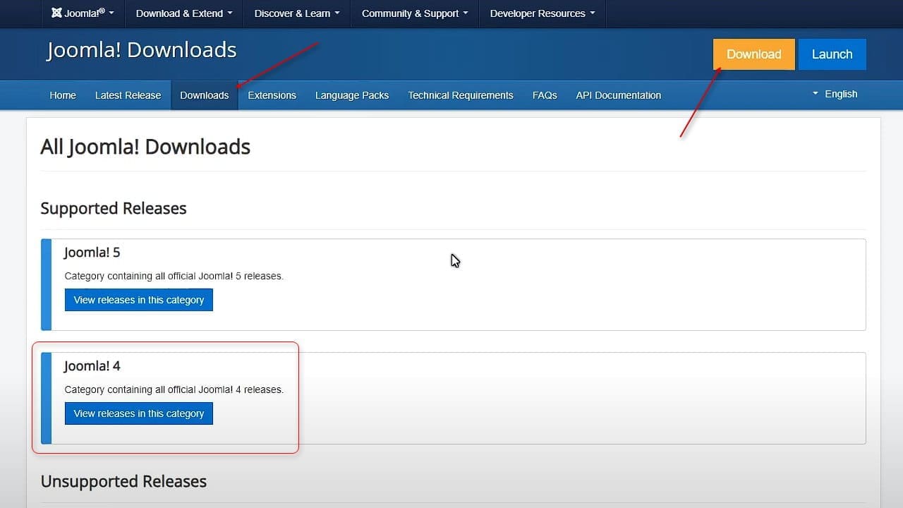View releases in Joomla! 5 category

139,300
